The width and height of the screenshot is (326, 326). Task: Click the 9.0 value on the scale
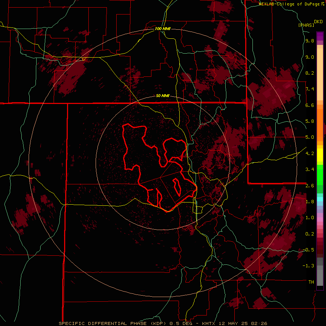click(310, 57)
